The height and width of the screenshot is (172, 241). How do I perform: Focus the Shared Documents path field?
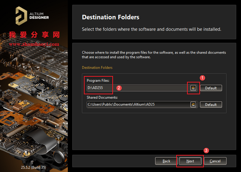[138, 104]
